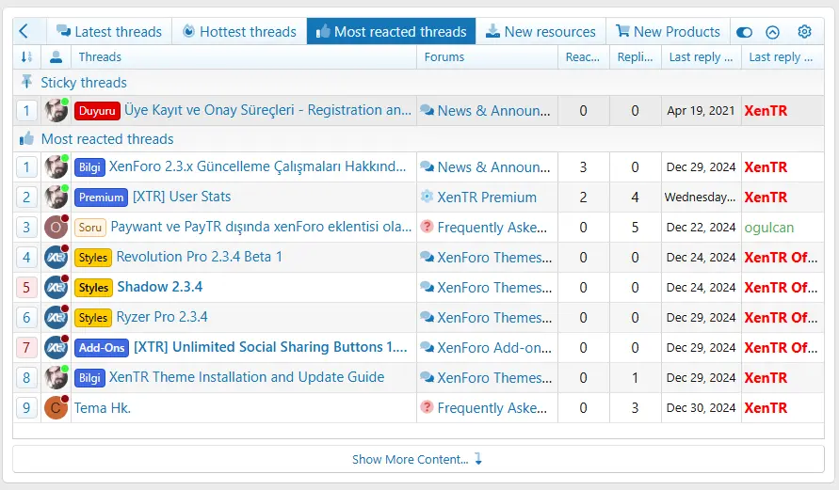Click the 'O' avatar on Paywant row

(56, 227)
